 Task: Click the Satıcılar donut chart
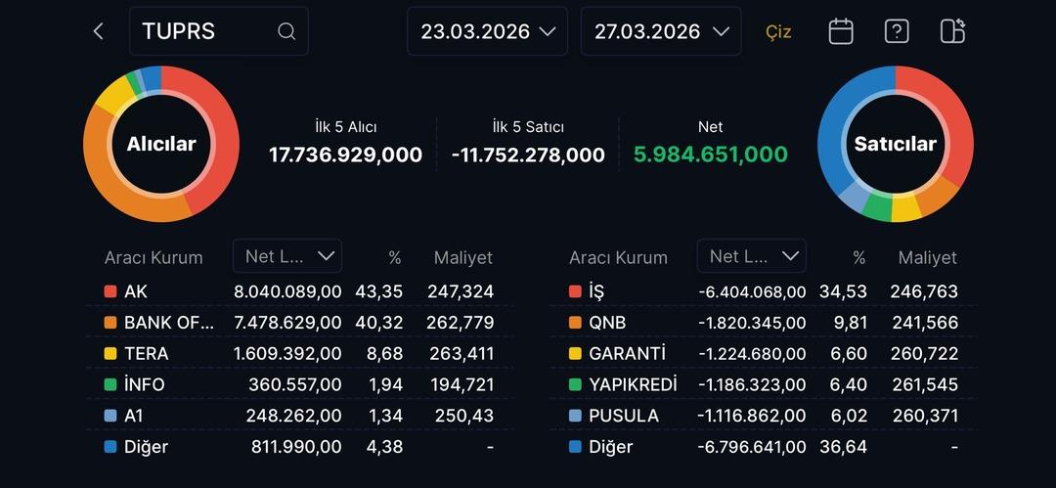pos(895,144)
